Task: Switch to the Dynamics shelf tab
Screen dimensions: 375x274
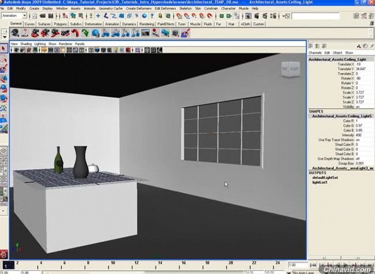Action: point(129,24)
